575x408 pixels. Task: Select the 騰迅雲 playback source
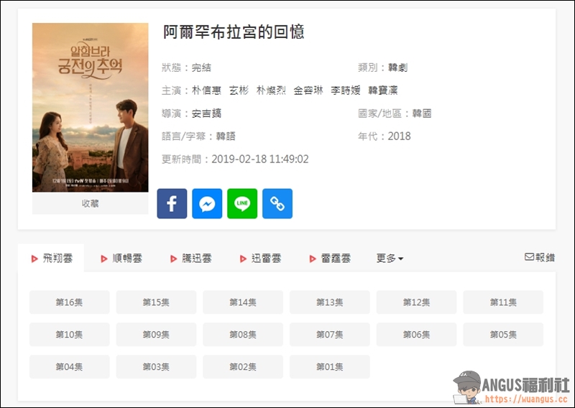click(191, 259)
